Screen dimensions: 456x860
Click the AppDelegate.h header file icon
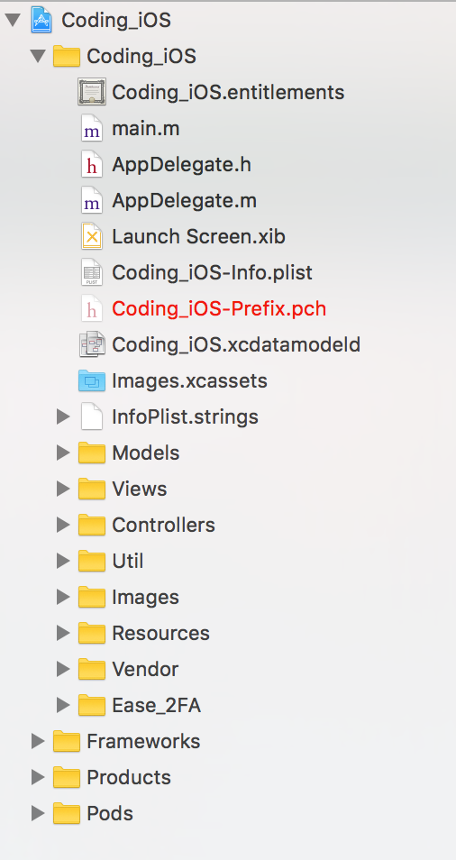point(92,165)
